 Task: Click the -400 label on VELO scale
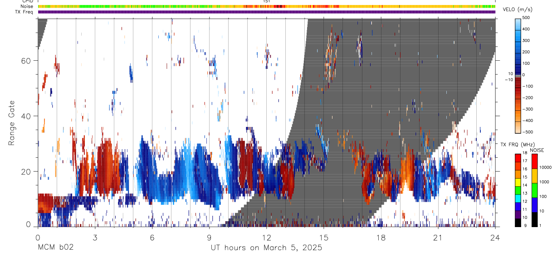point(528,121)
